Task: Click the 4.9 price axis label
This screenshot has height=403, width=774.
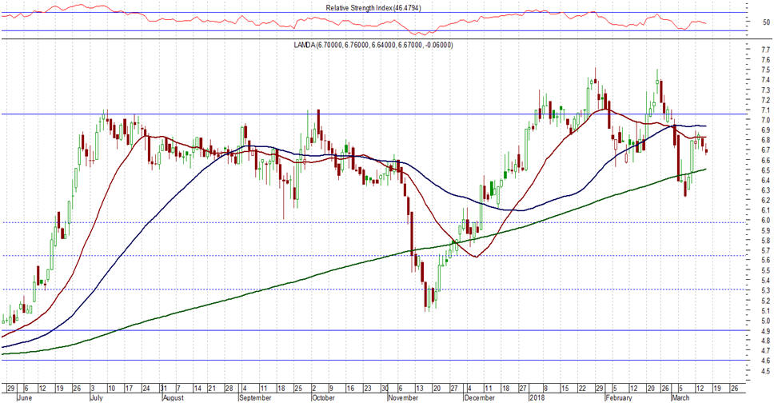Action: pos(766,331)
